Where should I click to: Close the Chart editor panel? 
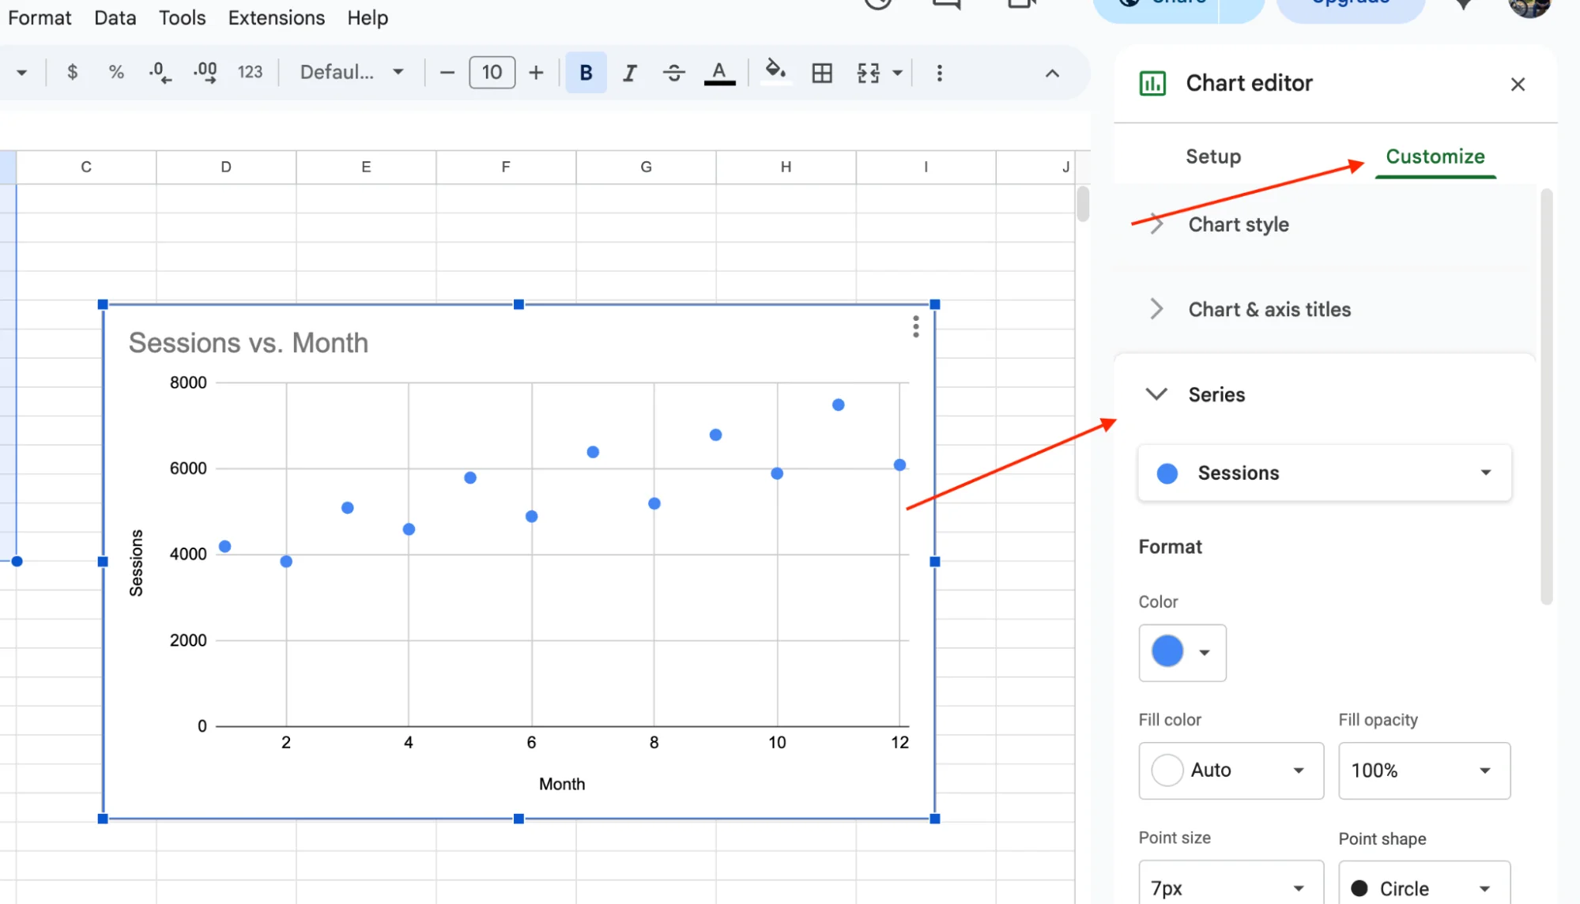point(1518,84)
